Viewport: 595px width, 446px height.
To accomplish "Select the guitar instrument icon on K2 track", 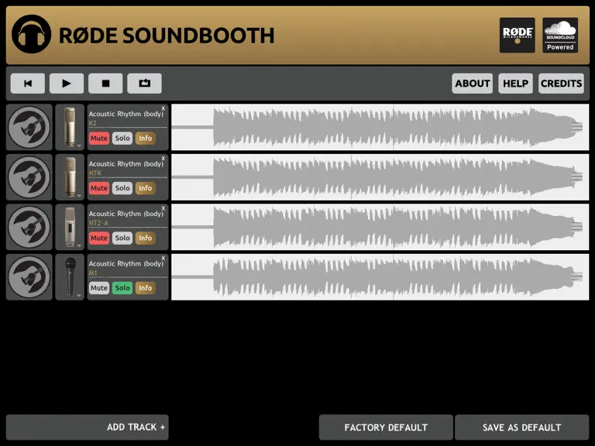I will point(29,127).
